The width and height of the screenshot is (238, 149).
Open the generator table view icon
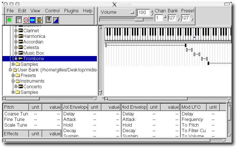pyautogui.click(x=19, y=20)
